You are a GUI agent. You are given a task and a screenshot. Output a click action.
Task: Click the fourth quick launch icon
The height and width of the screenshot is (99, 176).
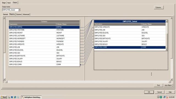point(18,97)
